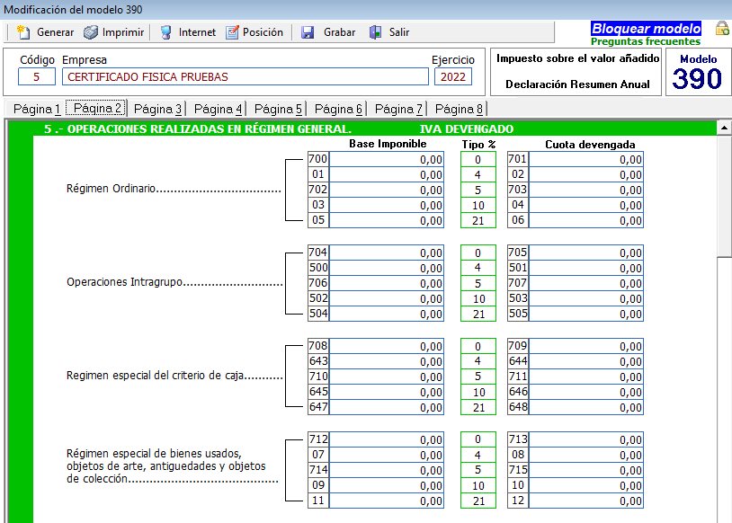Screen dimensions: 732x523
Task: Select Base Imponible field 700
Action: (x=387, y=159)
